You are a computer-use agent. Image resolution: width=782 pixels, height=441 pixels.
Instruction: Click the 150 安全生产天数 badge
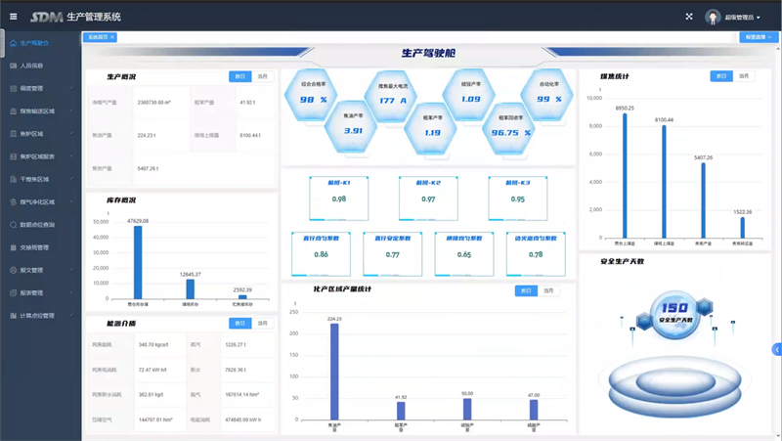(676, 314)
